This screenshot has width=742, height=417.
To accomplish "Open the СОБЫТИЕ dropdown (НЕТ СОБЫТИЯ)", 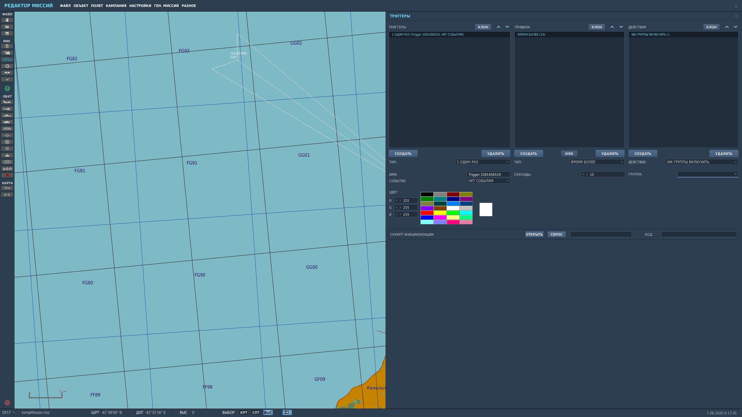I will (489, 181).
